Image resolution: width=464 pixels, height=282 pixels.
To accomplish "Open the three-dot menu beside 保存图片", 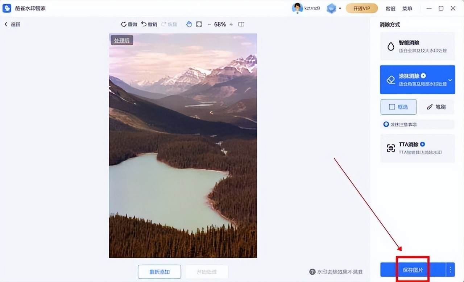I will pos(451,270).
